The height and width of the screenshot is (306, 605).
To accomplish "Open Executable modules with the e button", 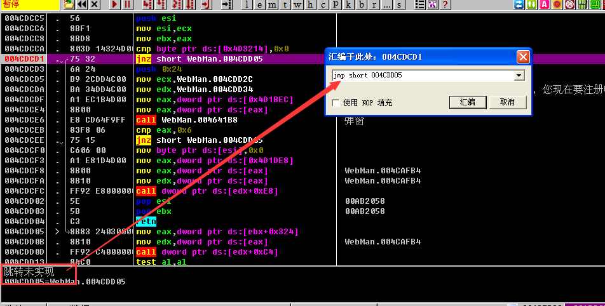I will (x=260, y=4).
